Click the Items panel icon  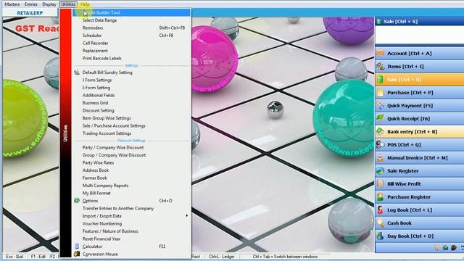[x=380, y=66]
